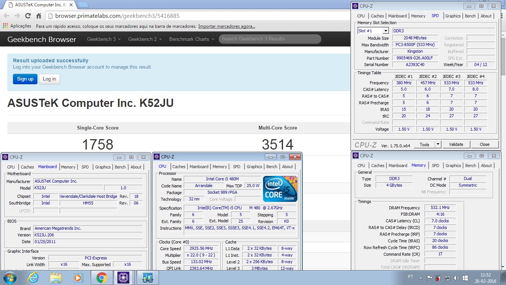Click CPU-Z title icon in Memory window
Screen dimensions: 506x285
pos(356,155)
